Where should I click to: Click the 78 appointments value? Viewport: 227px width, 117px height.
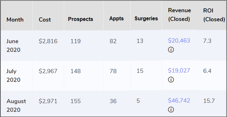point(113,71)
